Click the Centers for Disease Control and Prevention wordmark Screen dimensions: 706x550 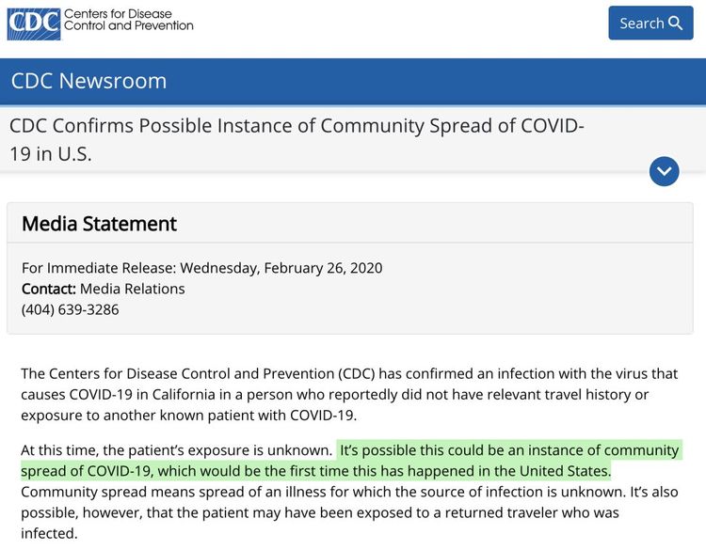click(x=128, y=21)
